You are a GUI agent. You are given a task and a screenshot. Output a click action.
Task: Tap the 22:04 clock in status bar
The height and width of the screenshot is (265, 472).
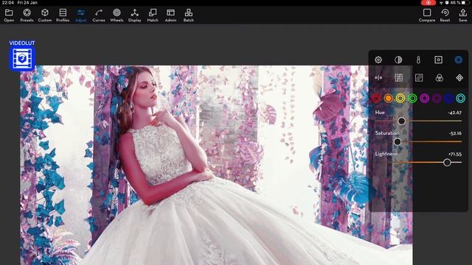click(x=7, y=3)
